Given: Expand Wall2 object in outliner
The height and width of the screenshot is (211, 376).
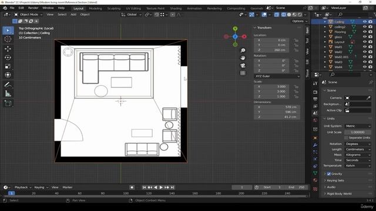Looking at the screenshot, I should click(325, 52).
